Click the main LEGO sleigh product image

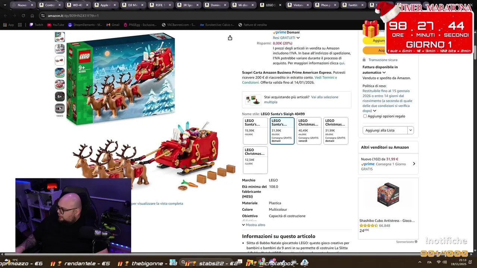(x=151, y=112)
